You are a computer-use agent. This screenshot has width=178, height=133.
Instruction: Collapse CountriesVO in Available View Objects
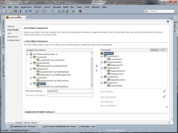pyautogui.click(x=31, y=57)
